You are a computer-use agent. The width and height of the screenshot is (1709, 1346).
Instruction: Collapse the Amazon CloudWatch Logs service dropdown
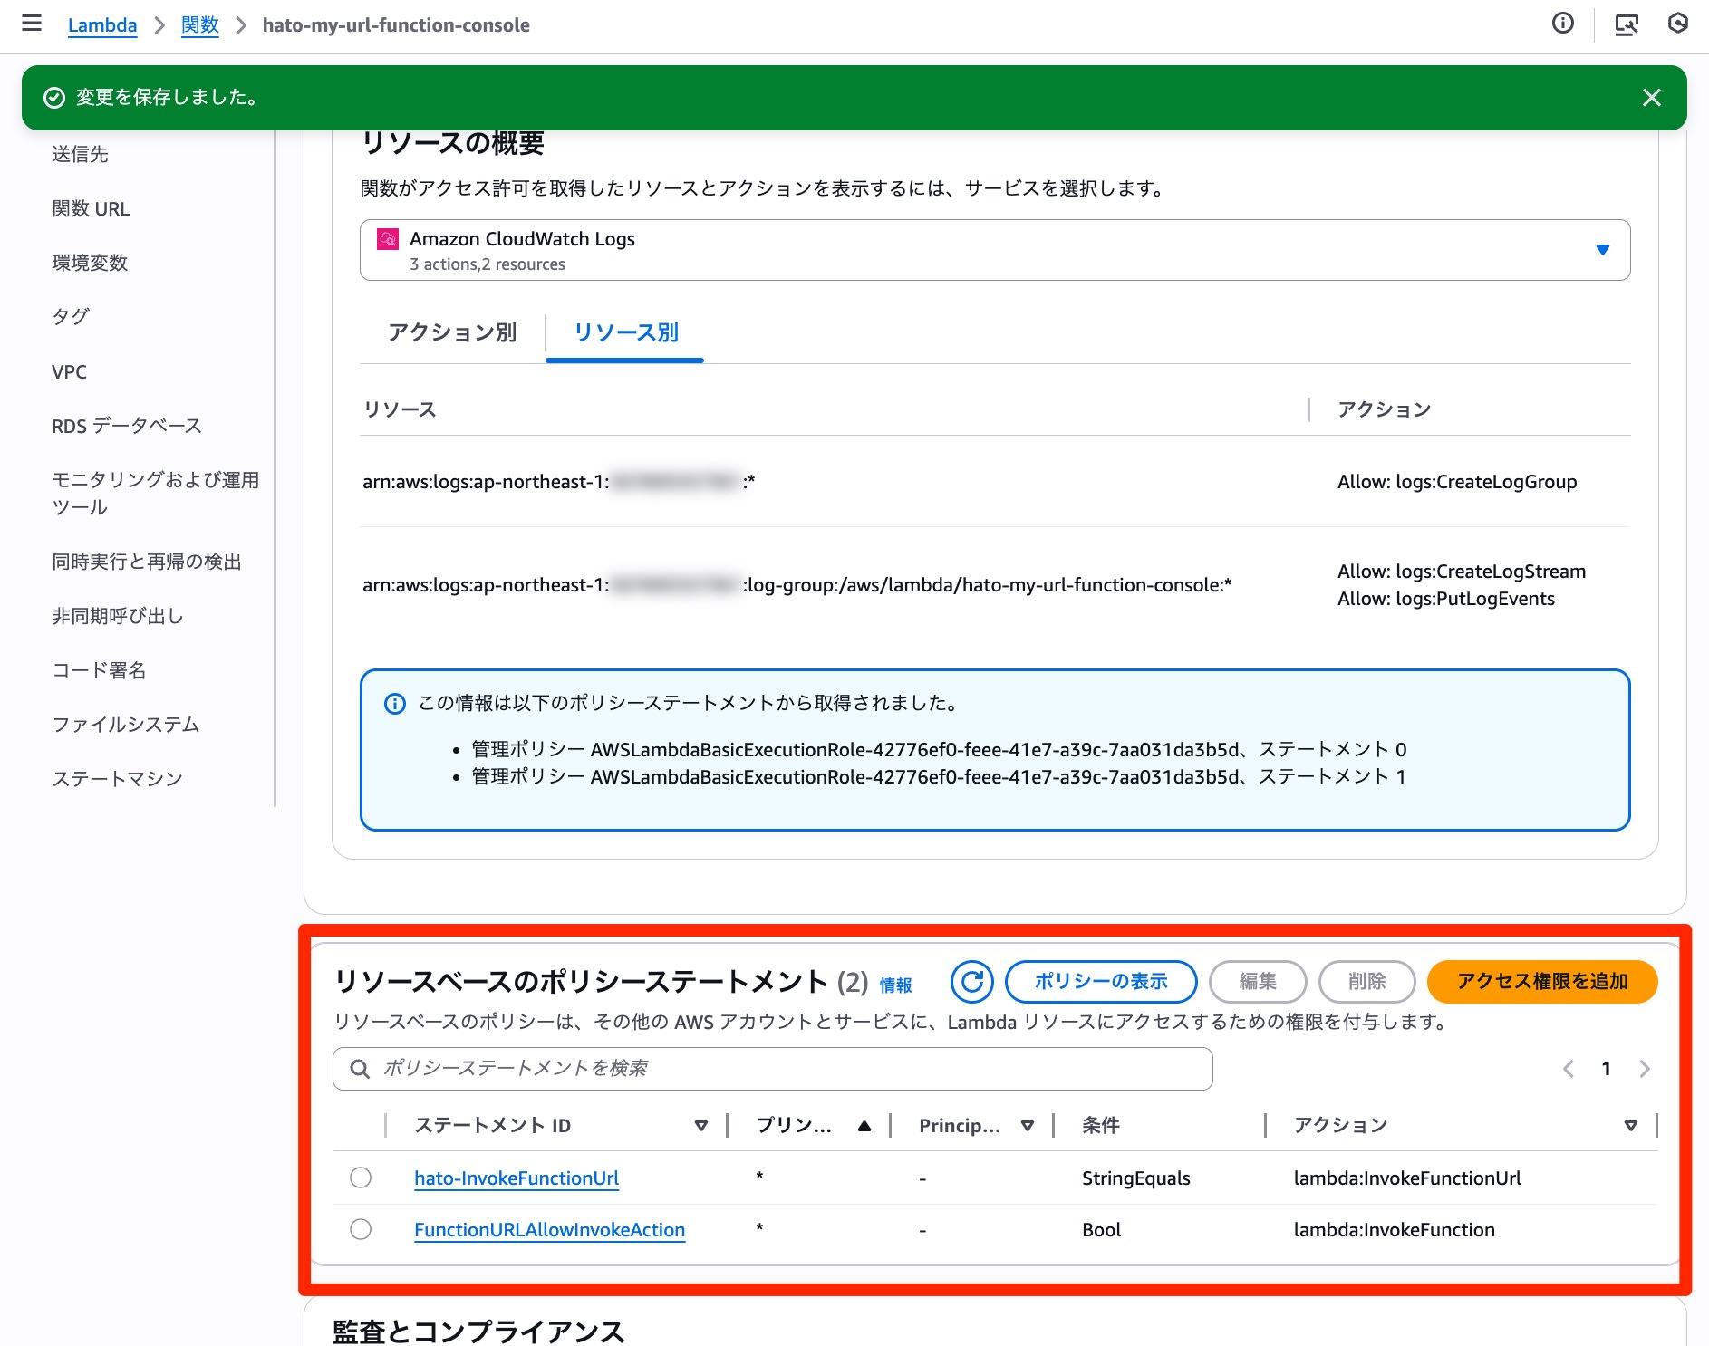[1602, 249]
